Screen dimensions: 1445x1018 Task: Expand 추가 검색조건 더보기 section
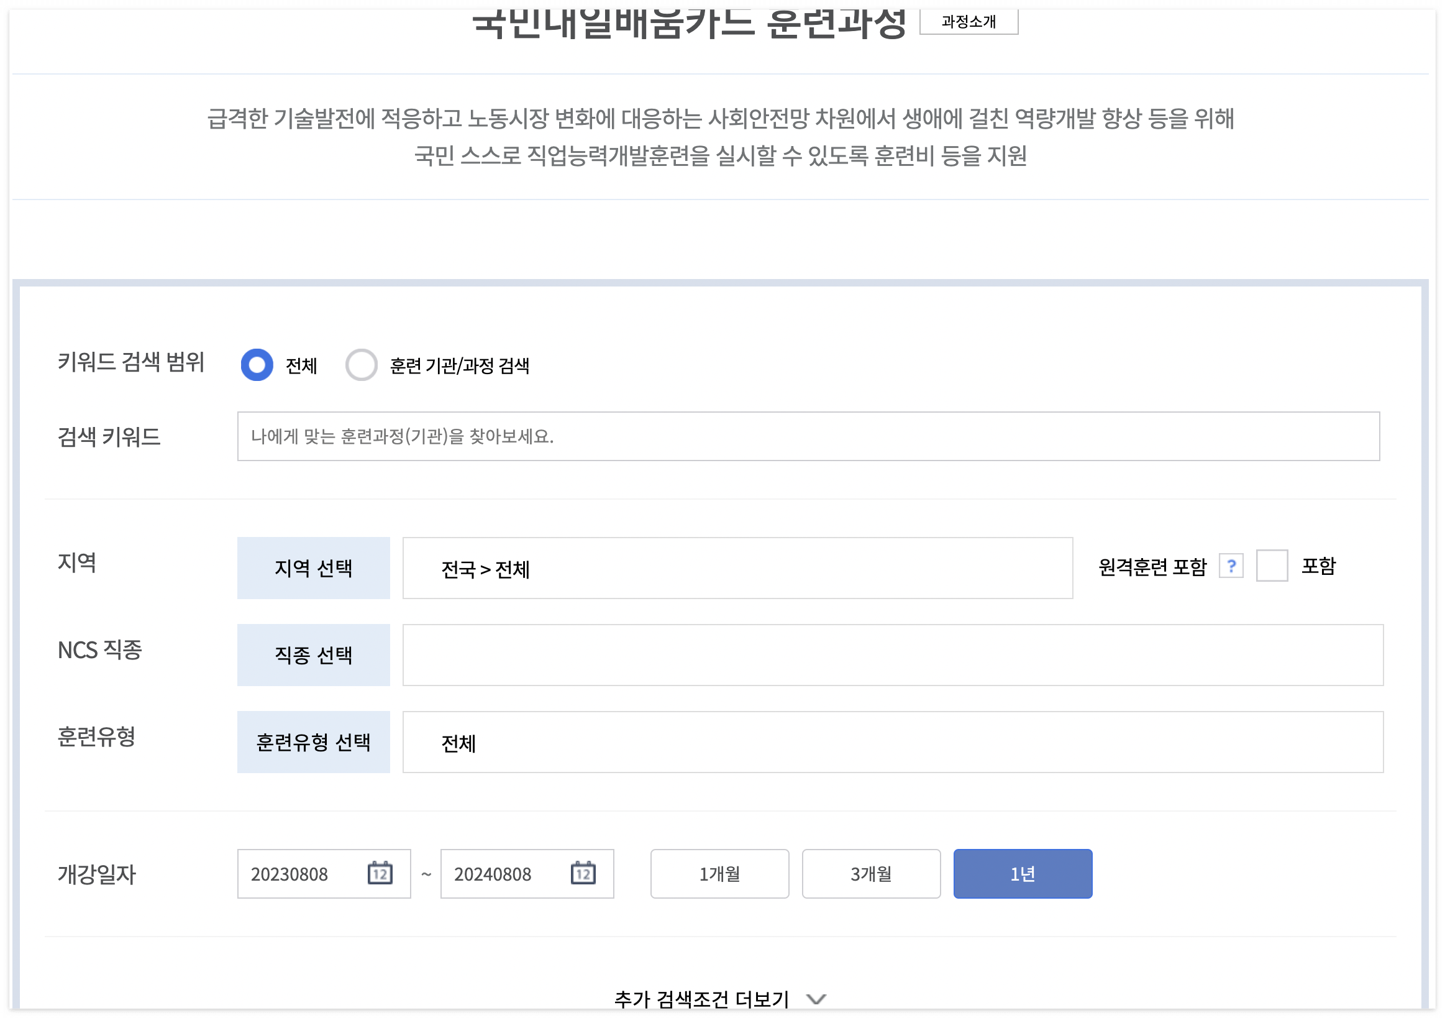click(x=718, y=999)
